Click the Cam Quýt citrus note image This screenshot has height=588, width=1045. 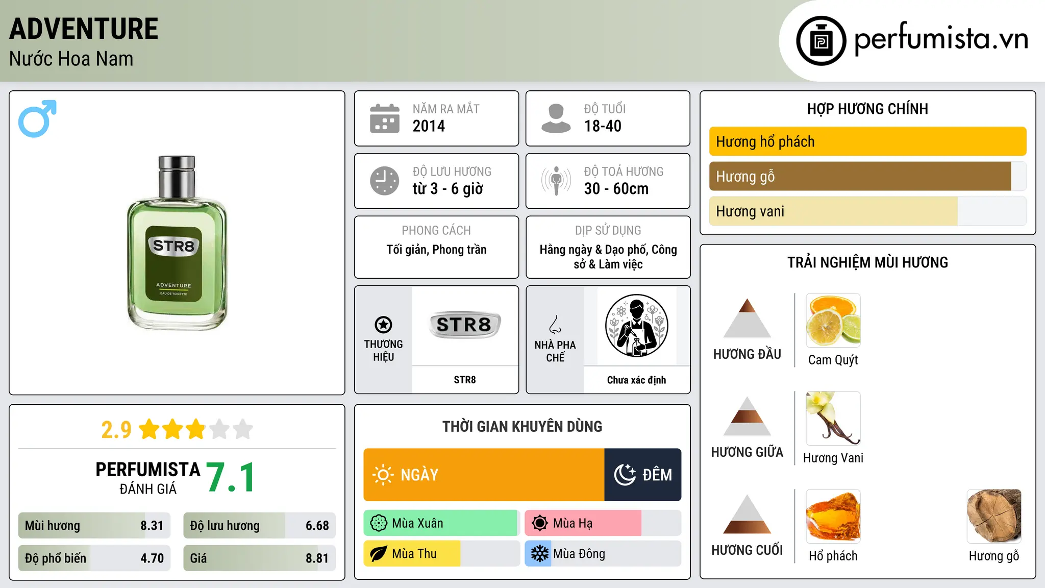point(833,321)
